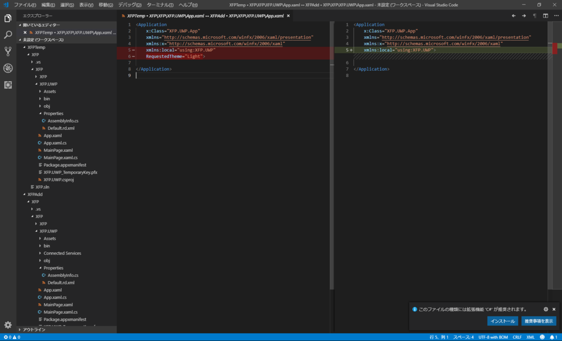Image resolution: width=562 pixels, height=341 pixels.
Task: Open the Search view icon
Action: point(8,35)
